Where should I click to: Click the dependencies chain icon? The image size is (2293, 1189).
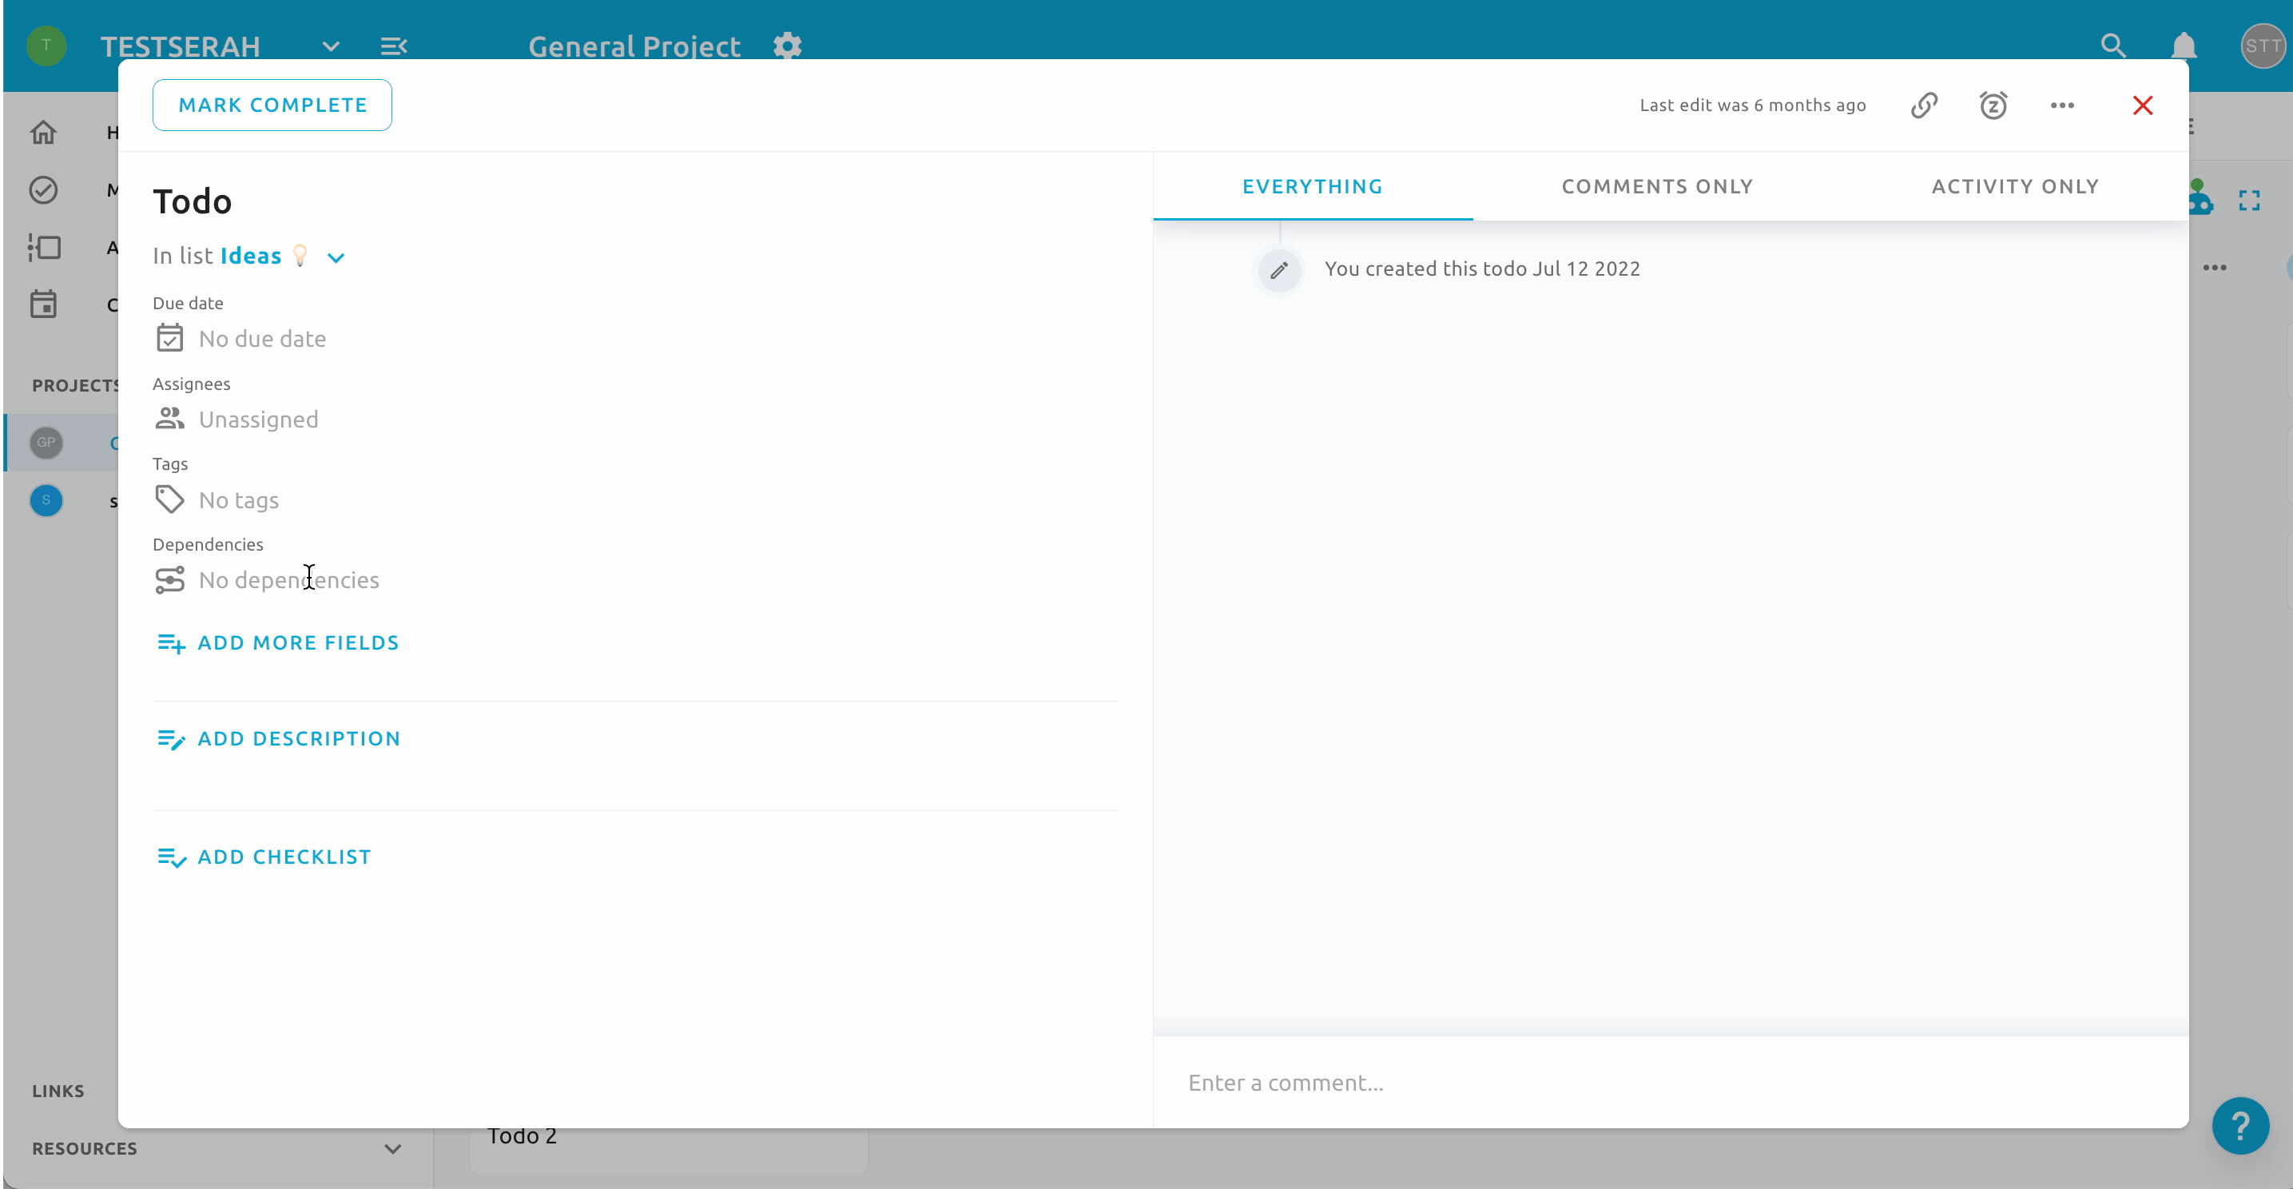[x=169, y=579]
